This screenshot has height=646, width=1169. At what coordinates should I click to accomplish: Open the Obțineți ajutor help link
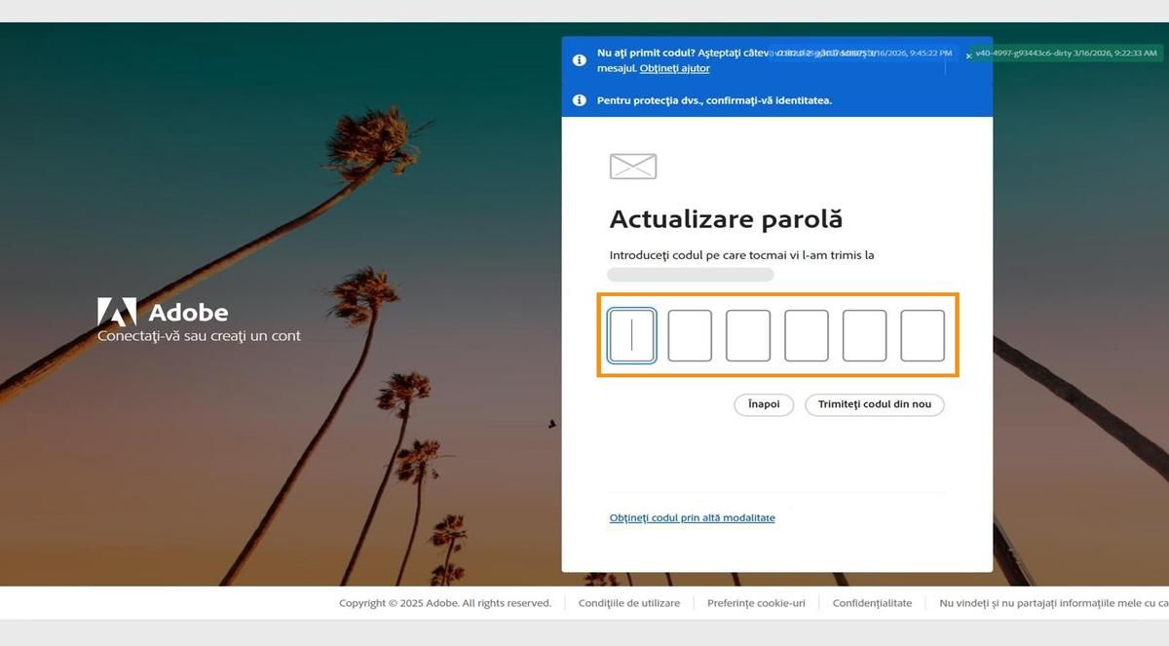pyautogui.click(x=675, y=67)
